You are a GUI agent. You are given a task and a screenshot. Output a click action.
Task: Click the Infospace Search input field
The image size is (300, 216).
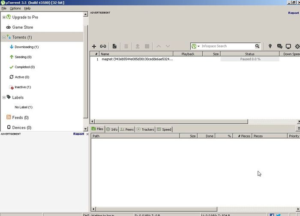tap(227, 46)
